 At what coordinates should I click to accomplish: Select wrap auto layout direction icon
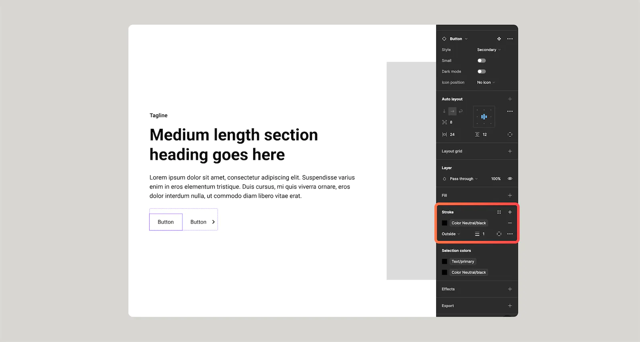(x=461, y=111)
